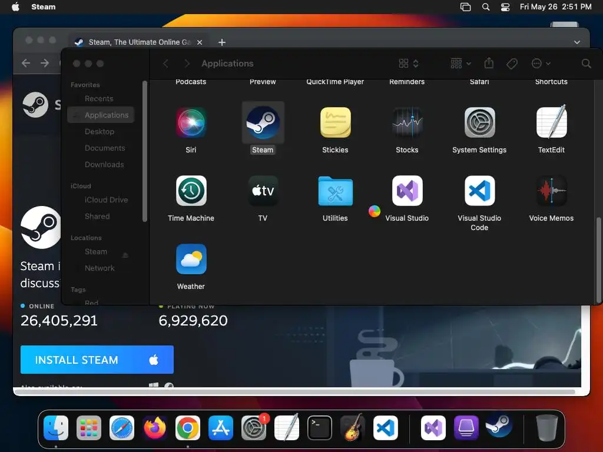This screenshot has height=452, width=603.
Task: Select Steam volume in Finder Locations
Action: (x=96, y=252)
